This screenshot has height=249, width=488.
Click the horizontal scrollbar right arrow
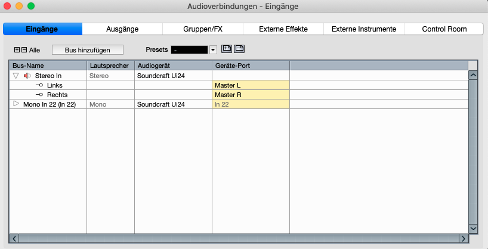(463, 238)
